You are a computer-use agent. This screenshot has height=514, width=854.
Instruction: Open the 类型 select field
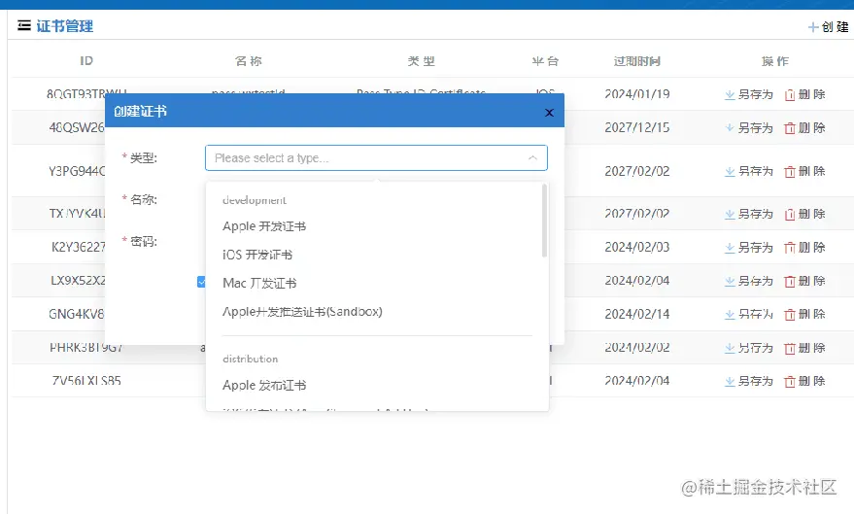tap(376, 158)
